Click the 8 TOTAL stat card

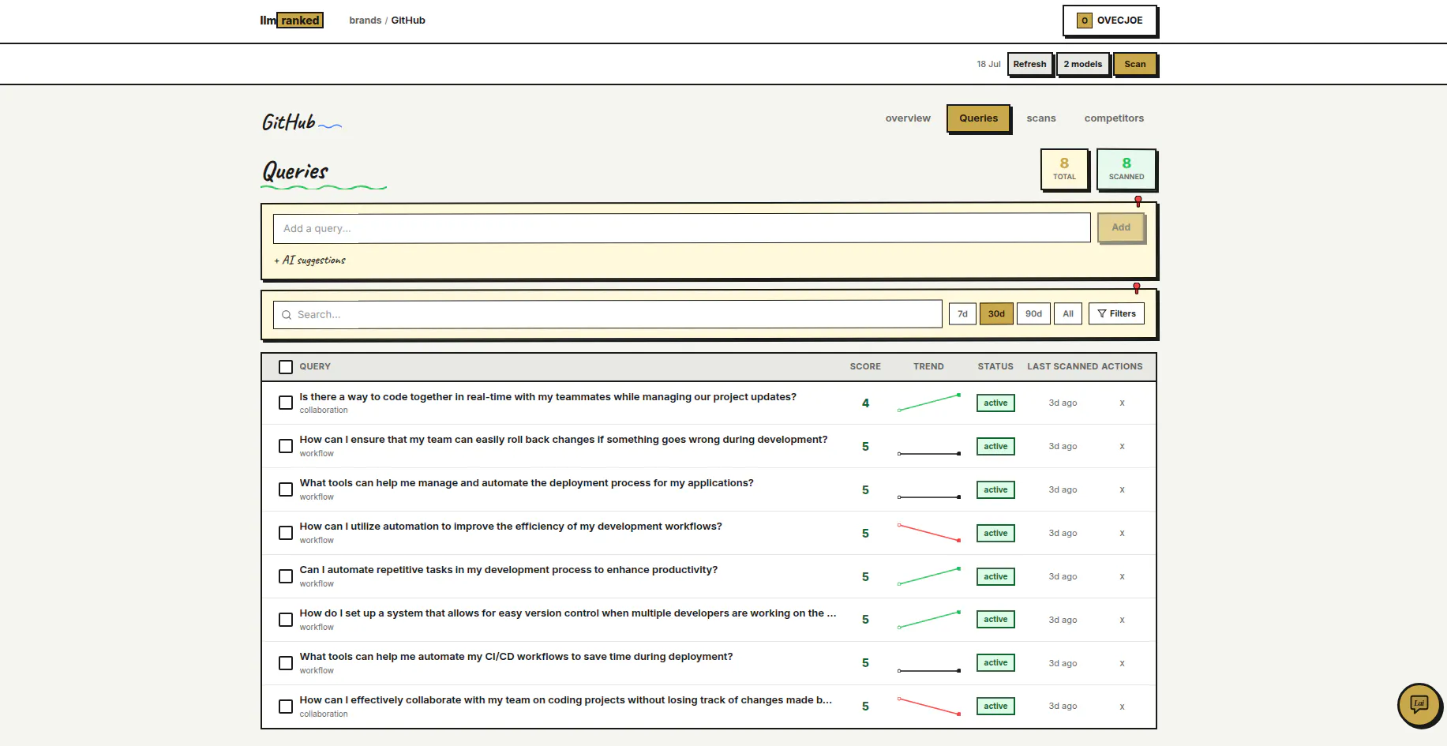[x=1064, y=169]
